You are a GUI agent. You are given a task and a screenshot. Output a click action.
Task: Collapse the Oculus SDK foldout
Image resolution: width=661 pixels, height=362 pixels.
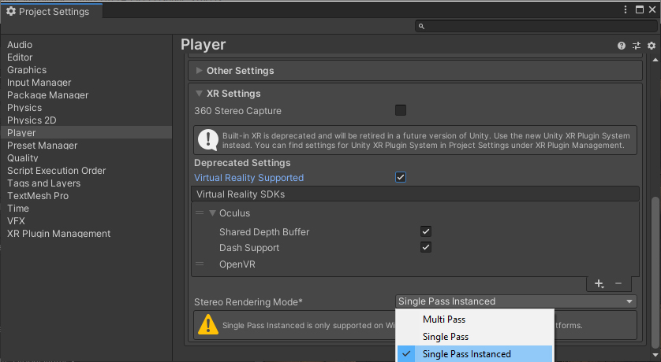tap(212, 213)
